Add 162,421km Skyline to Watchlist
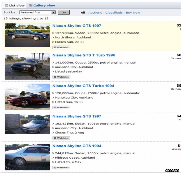Image resolution: width=181 pixels, height=173 pixels. click(x=61, y=138)
